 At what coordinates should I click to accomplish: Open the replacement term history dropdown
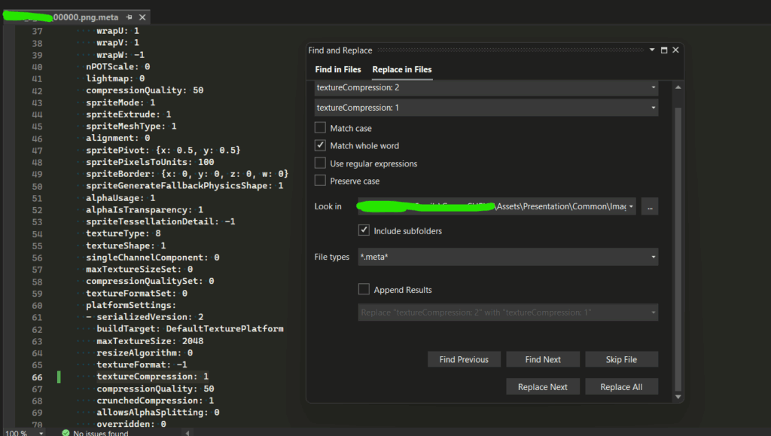point(653,108)
